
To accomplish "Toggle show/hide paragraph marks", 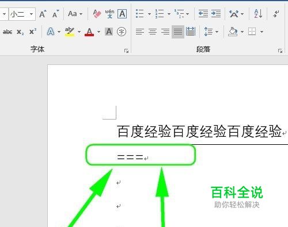I will pos(276,14).
